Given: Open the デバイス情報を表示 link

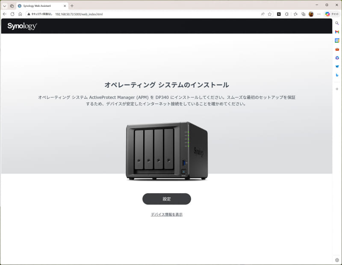Looking at the screenshot, I should pos(167,215).
